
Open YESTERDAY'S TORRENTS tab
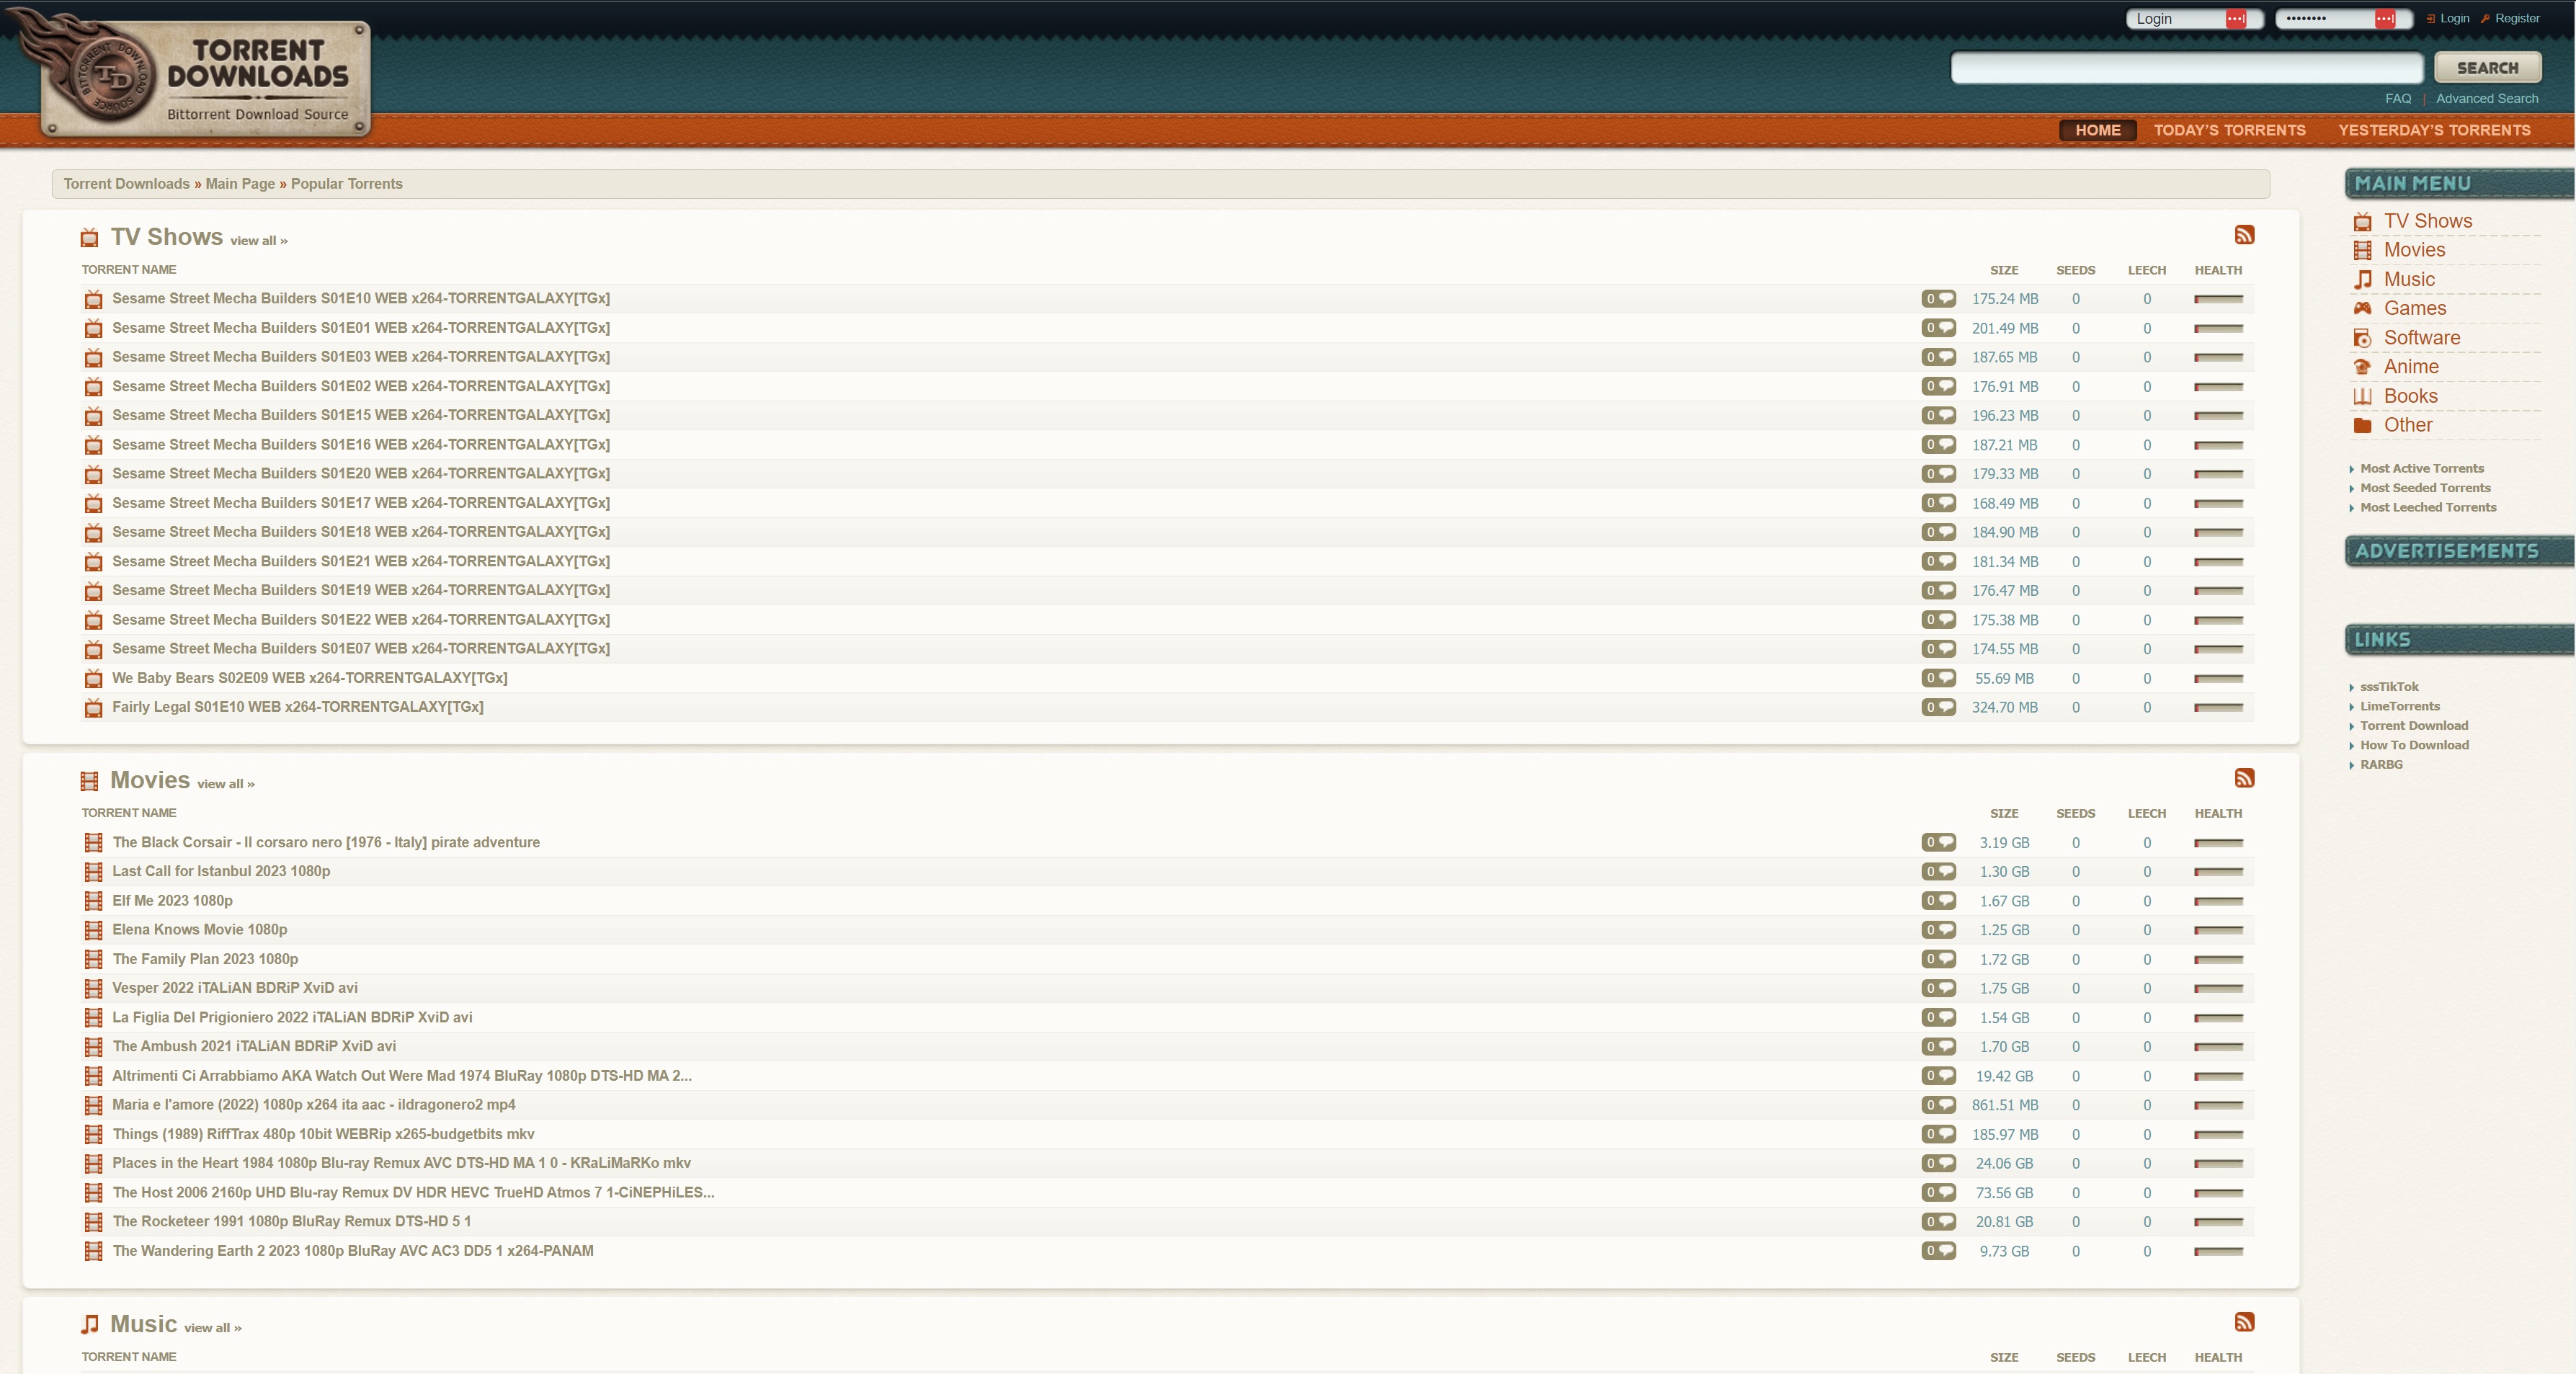click(x=2434, y=130)
